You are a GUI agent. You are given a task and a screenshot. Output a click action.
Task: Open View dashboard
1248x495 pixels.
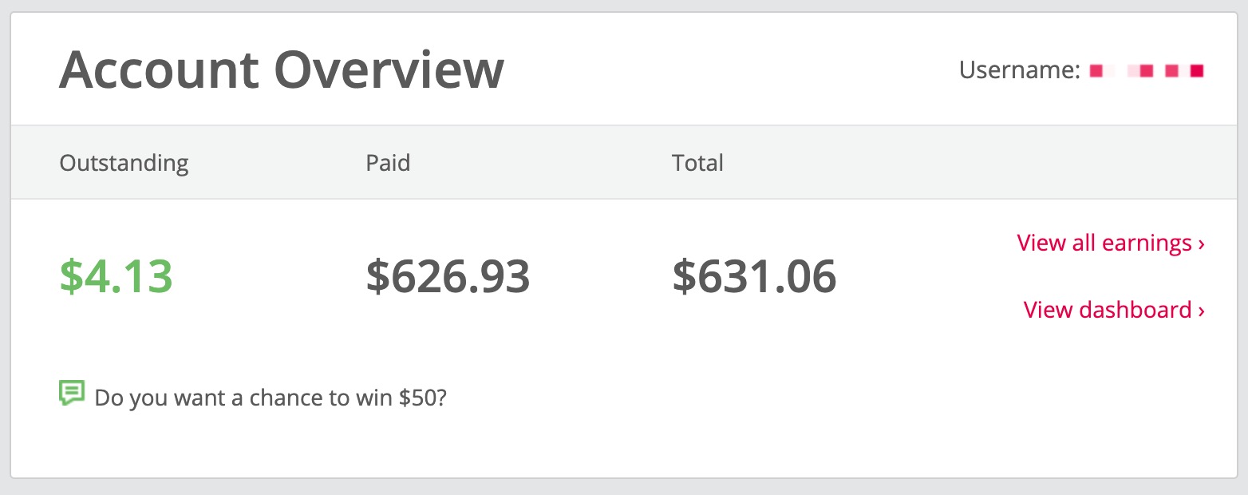click(x=1109, y=311)
